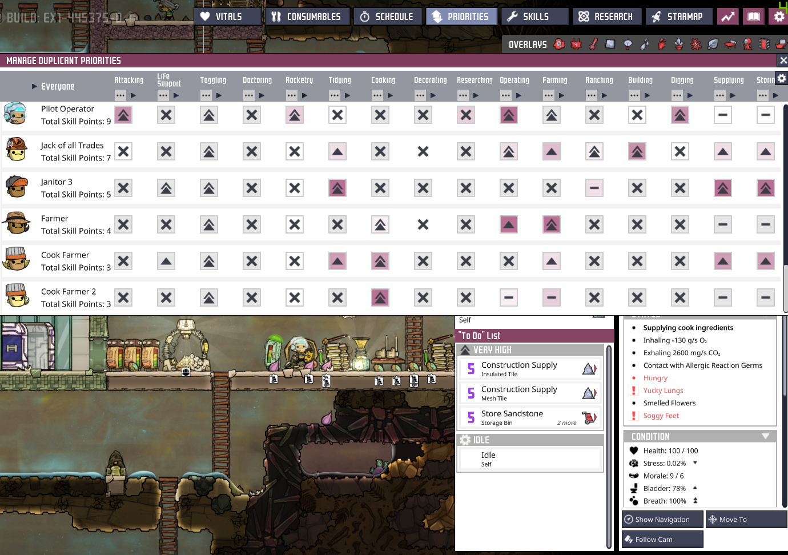Open the Power overlay
This screenshot has height=555, width=788.
pos(576,45)
